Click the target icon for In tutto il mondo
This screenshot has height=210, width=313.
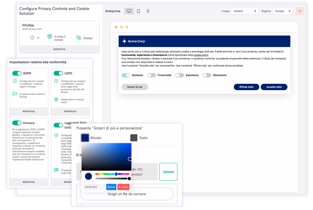[50, 37]
